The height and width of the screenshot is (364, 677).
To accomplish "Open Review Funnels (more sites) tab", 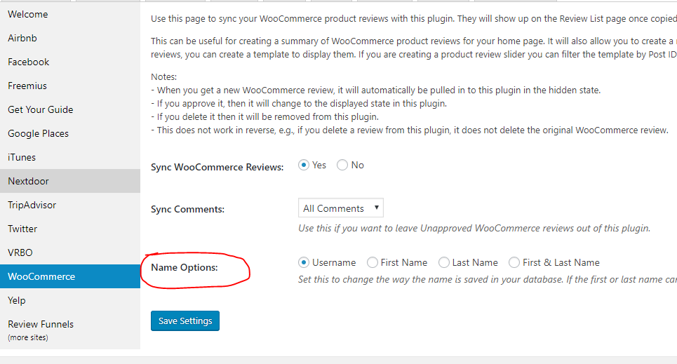I will tap(70, 330).
